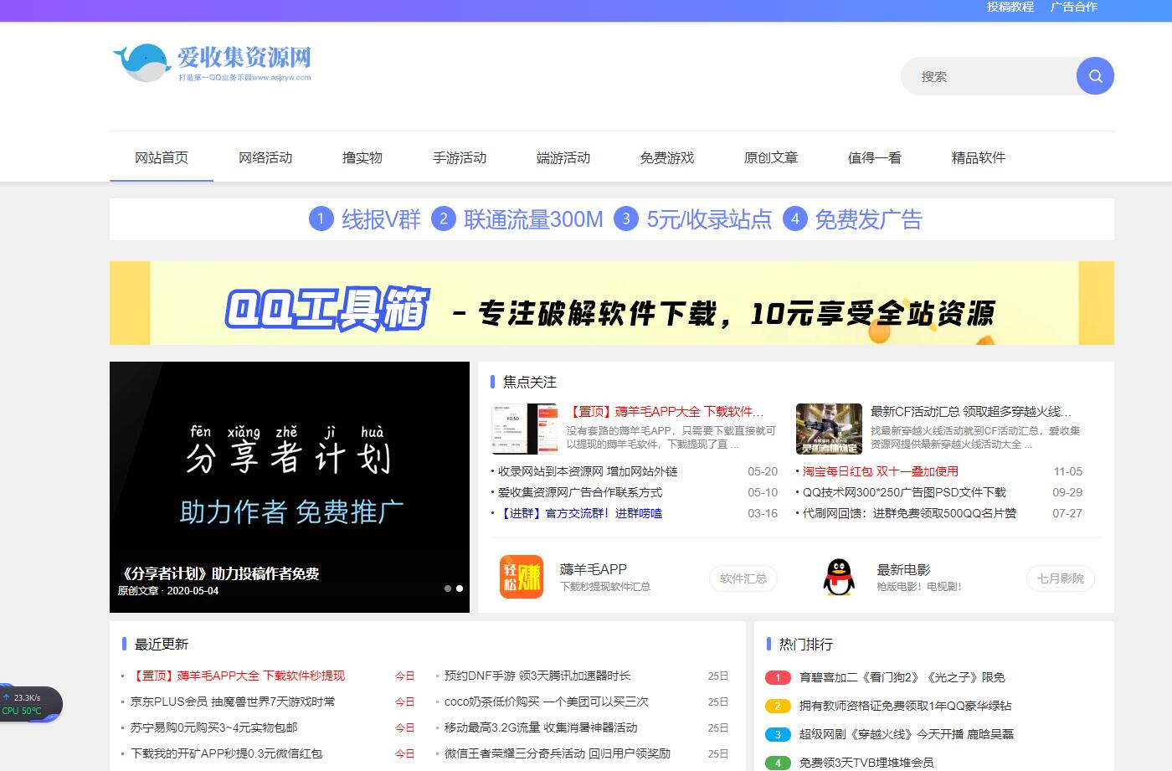Screen dimensions: 1172x771
Task: Open the 5元/收录站点 link
Action: (709, 219)
